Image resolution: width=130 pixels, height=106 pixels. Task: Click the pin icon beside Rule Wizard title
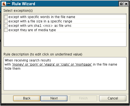tap(8, 4)
